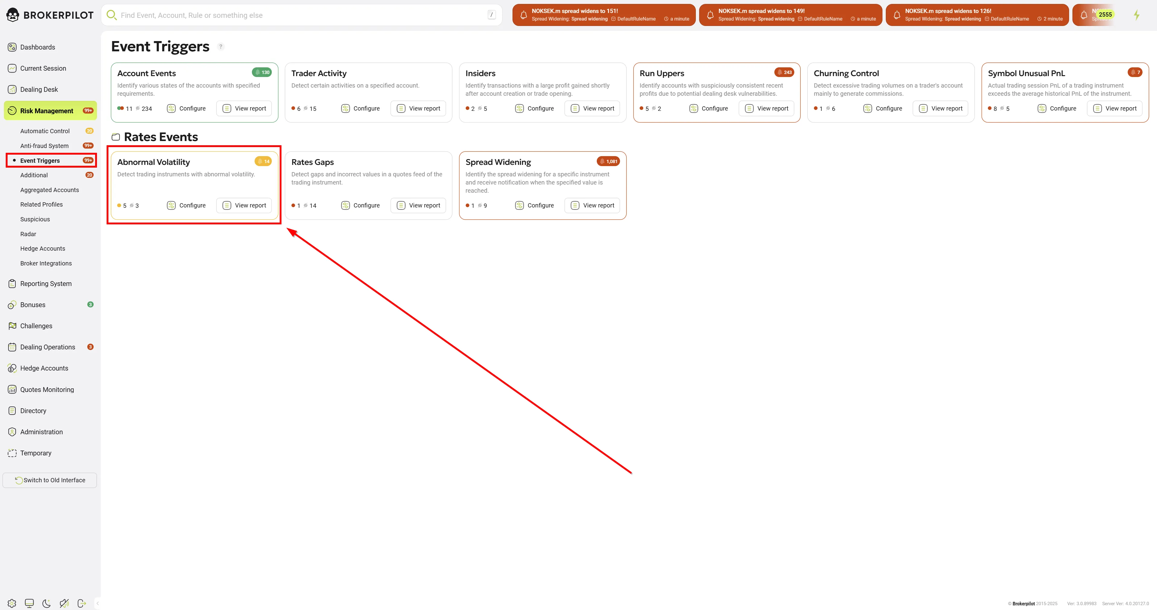The width and height of the screenshot is (1157, 610).
Task: Click the Hedge Accounts coins icon in main menu
Action: pyautogui.click(x=12, y=368)
